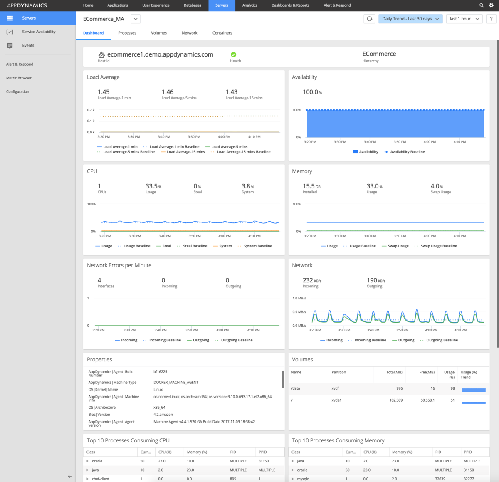This screenshot has width=499, height=482.
Task: Toggle CPU System Baseline legend entry
Action: [x=254, y=246]
